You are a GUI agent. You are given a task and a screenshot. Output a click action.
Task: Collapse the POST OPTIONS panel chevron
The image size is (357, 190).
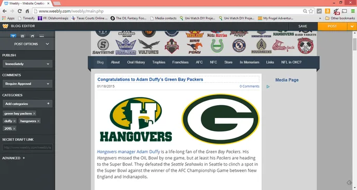(x=47, y=44)
